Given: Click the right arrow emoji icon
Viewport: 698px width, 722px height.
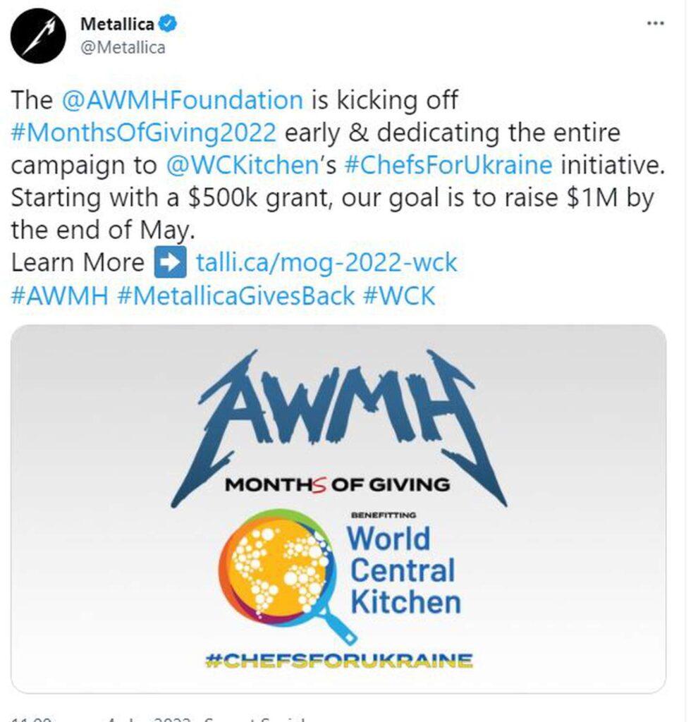Looking at the screenshot, I should [x=169, y=263].
